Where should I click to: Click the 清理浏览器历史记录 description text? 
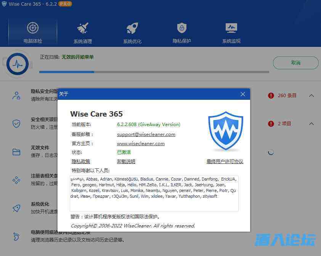pyautogui.click(x=78, y=240)
